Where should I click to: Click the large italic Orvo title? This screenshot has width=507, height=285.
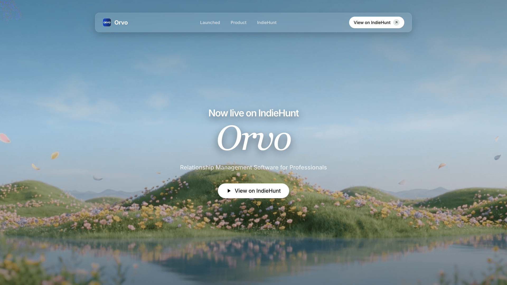coord(254,138)
